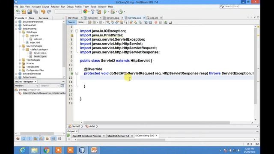The image size is (274, 154).
Task: Expand the Test Packages folder
Action: coord(20,60)
